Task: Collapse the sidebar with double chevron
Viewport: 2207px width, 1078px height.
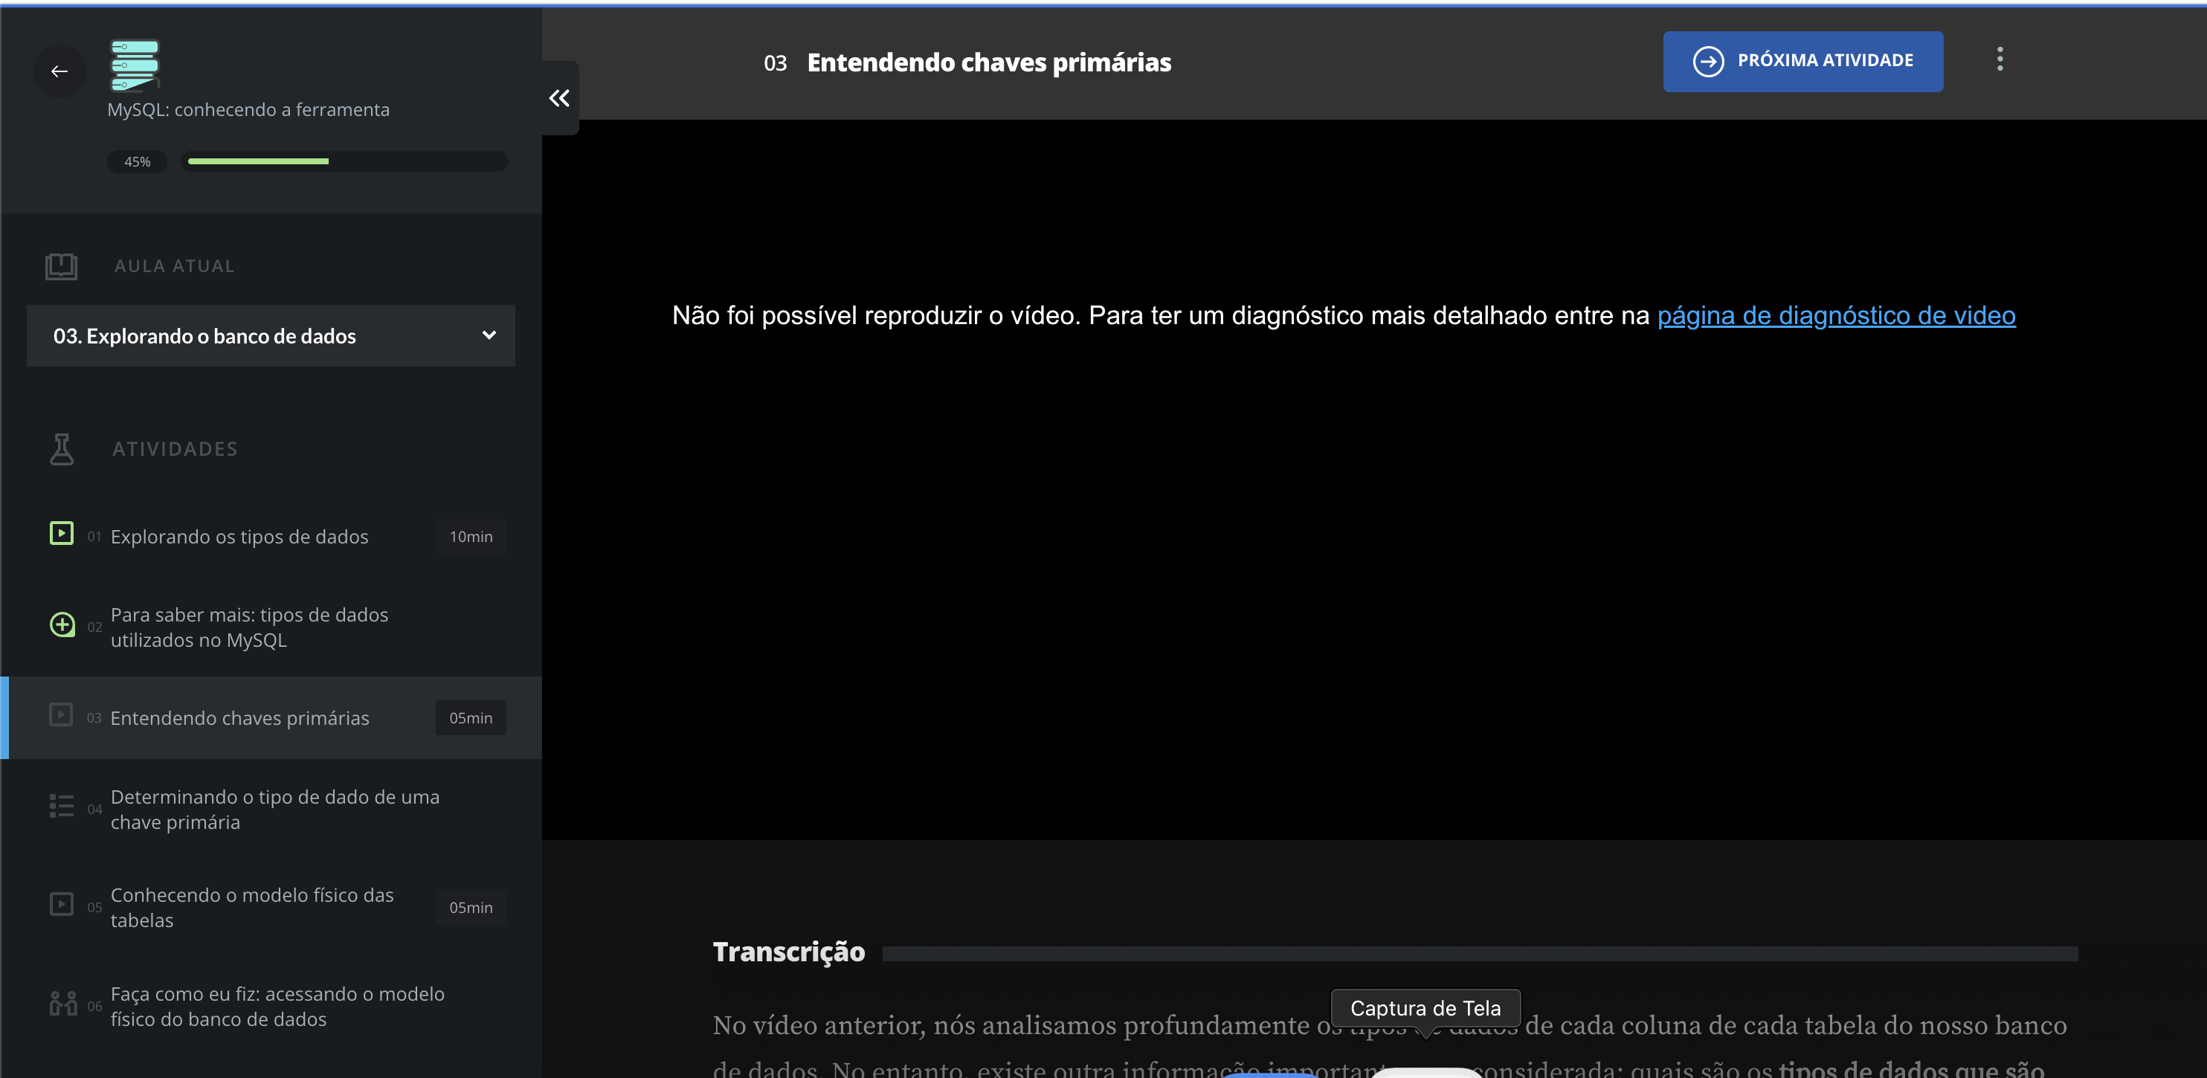Action: 559,97
